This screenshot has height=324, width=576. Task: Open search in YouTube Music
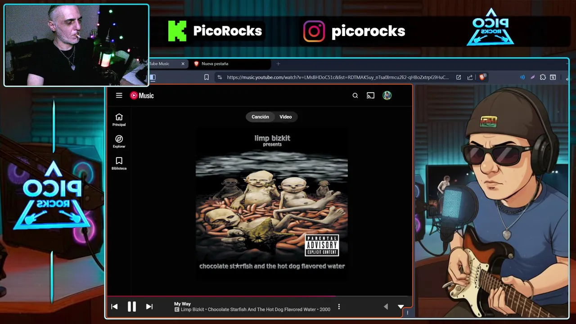pyautogui.click(x=355, y=95)
